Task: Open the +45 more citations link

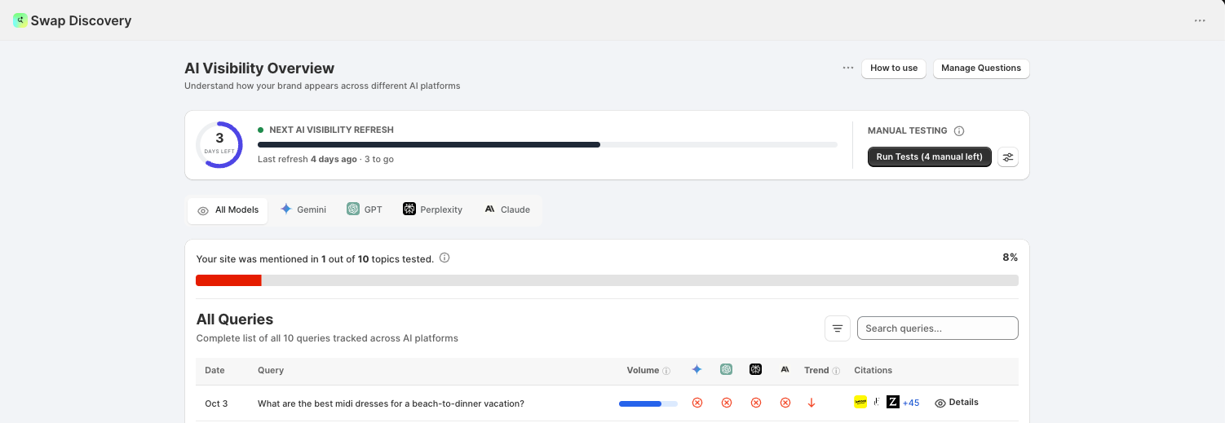Action: 911,403
